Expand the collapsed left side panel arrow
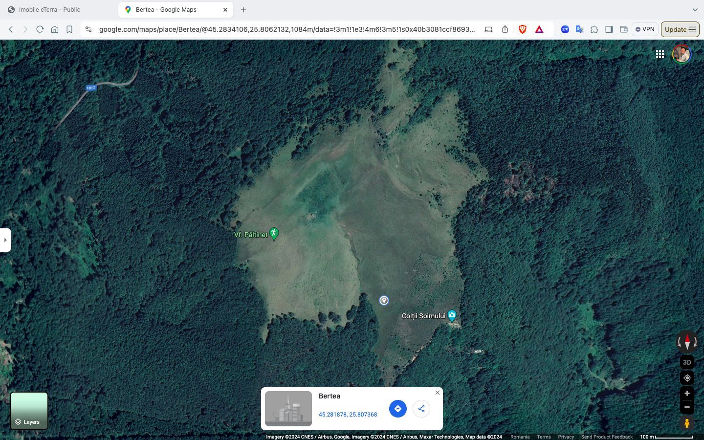 [x=5, y=240]
